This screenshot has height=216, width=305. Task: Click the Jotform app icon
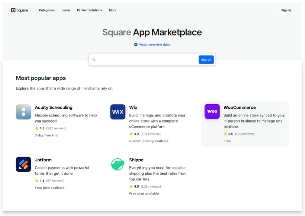(x=23, y=164)
